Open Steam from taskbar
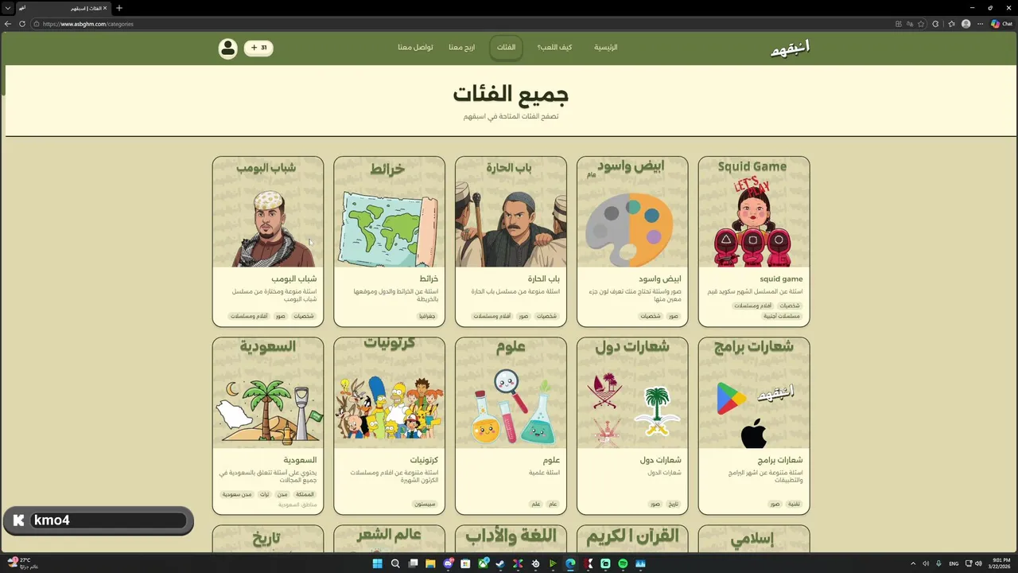1018x573 pixels. click(500, 563)
